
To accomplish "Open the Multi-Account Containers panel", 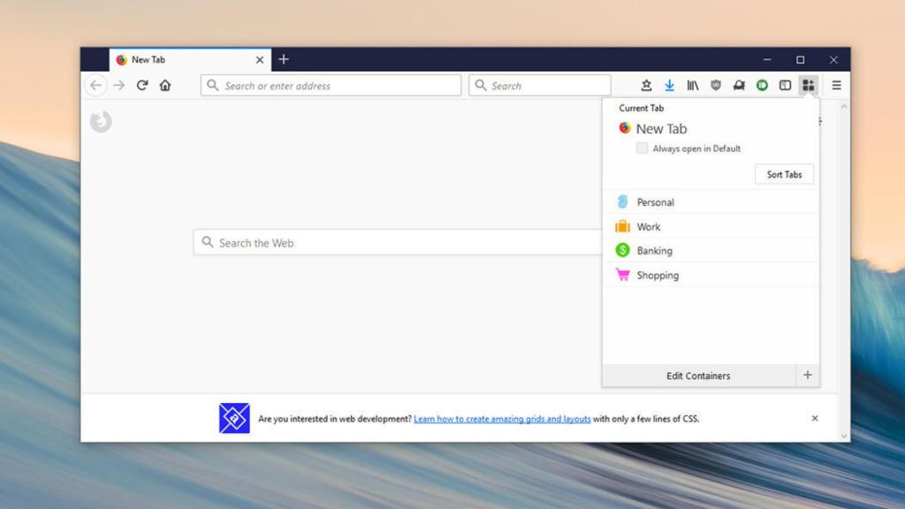I will (x=809, y=85).
